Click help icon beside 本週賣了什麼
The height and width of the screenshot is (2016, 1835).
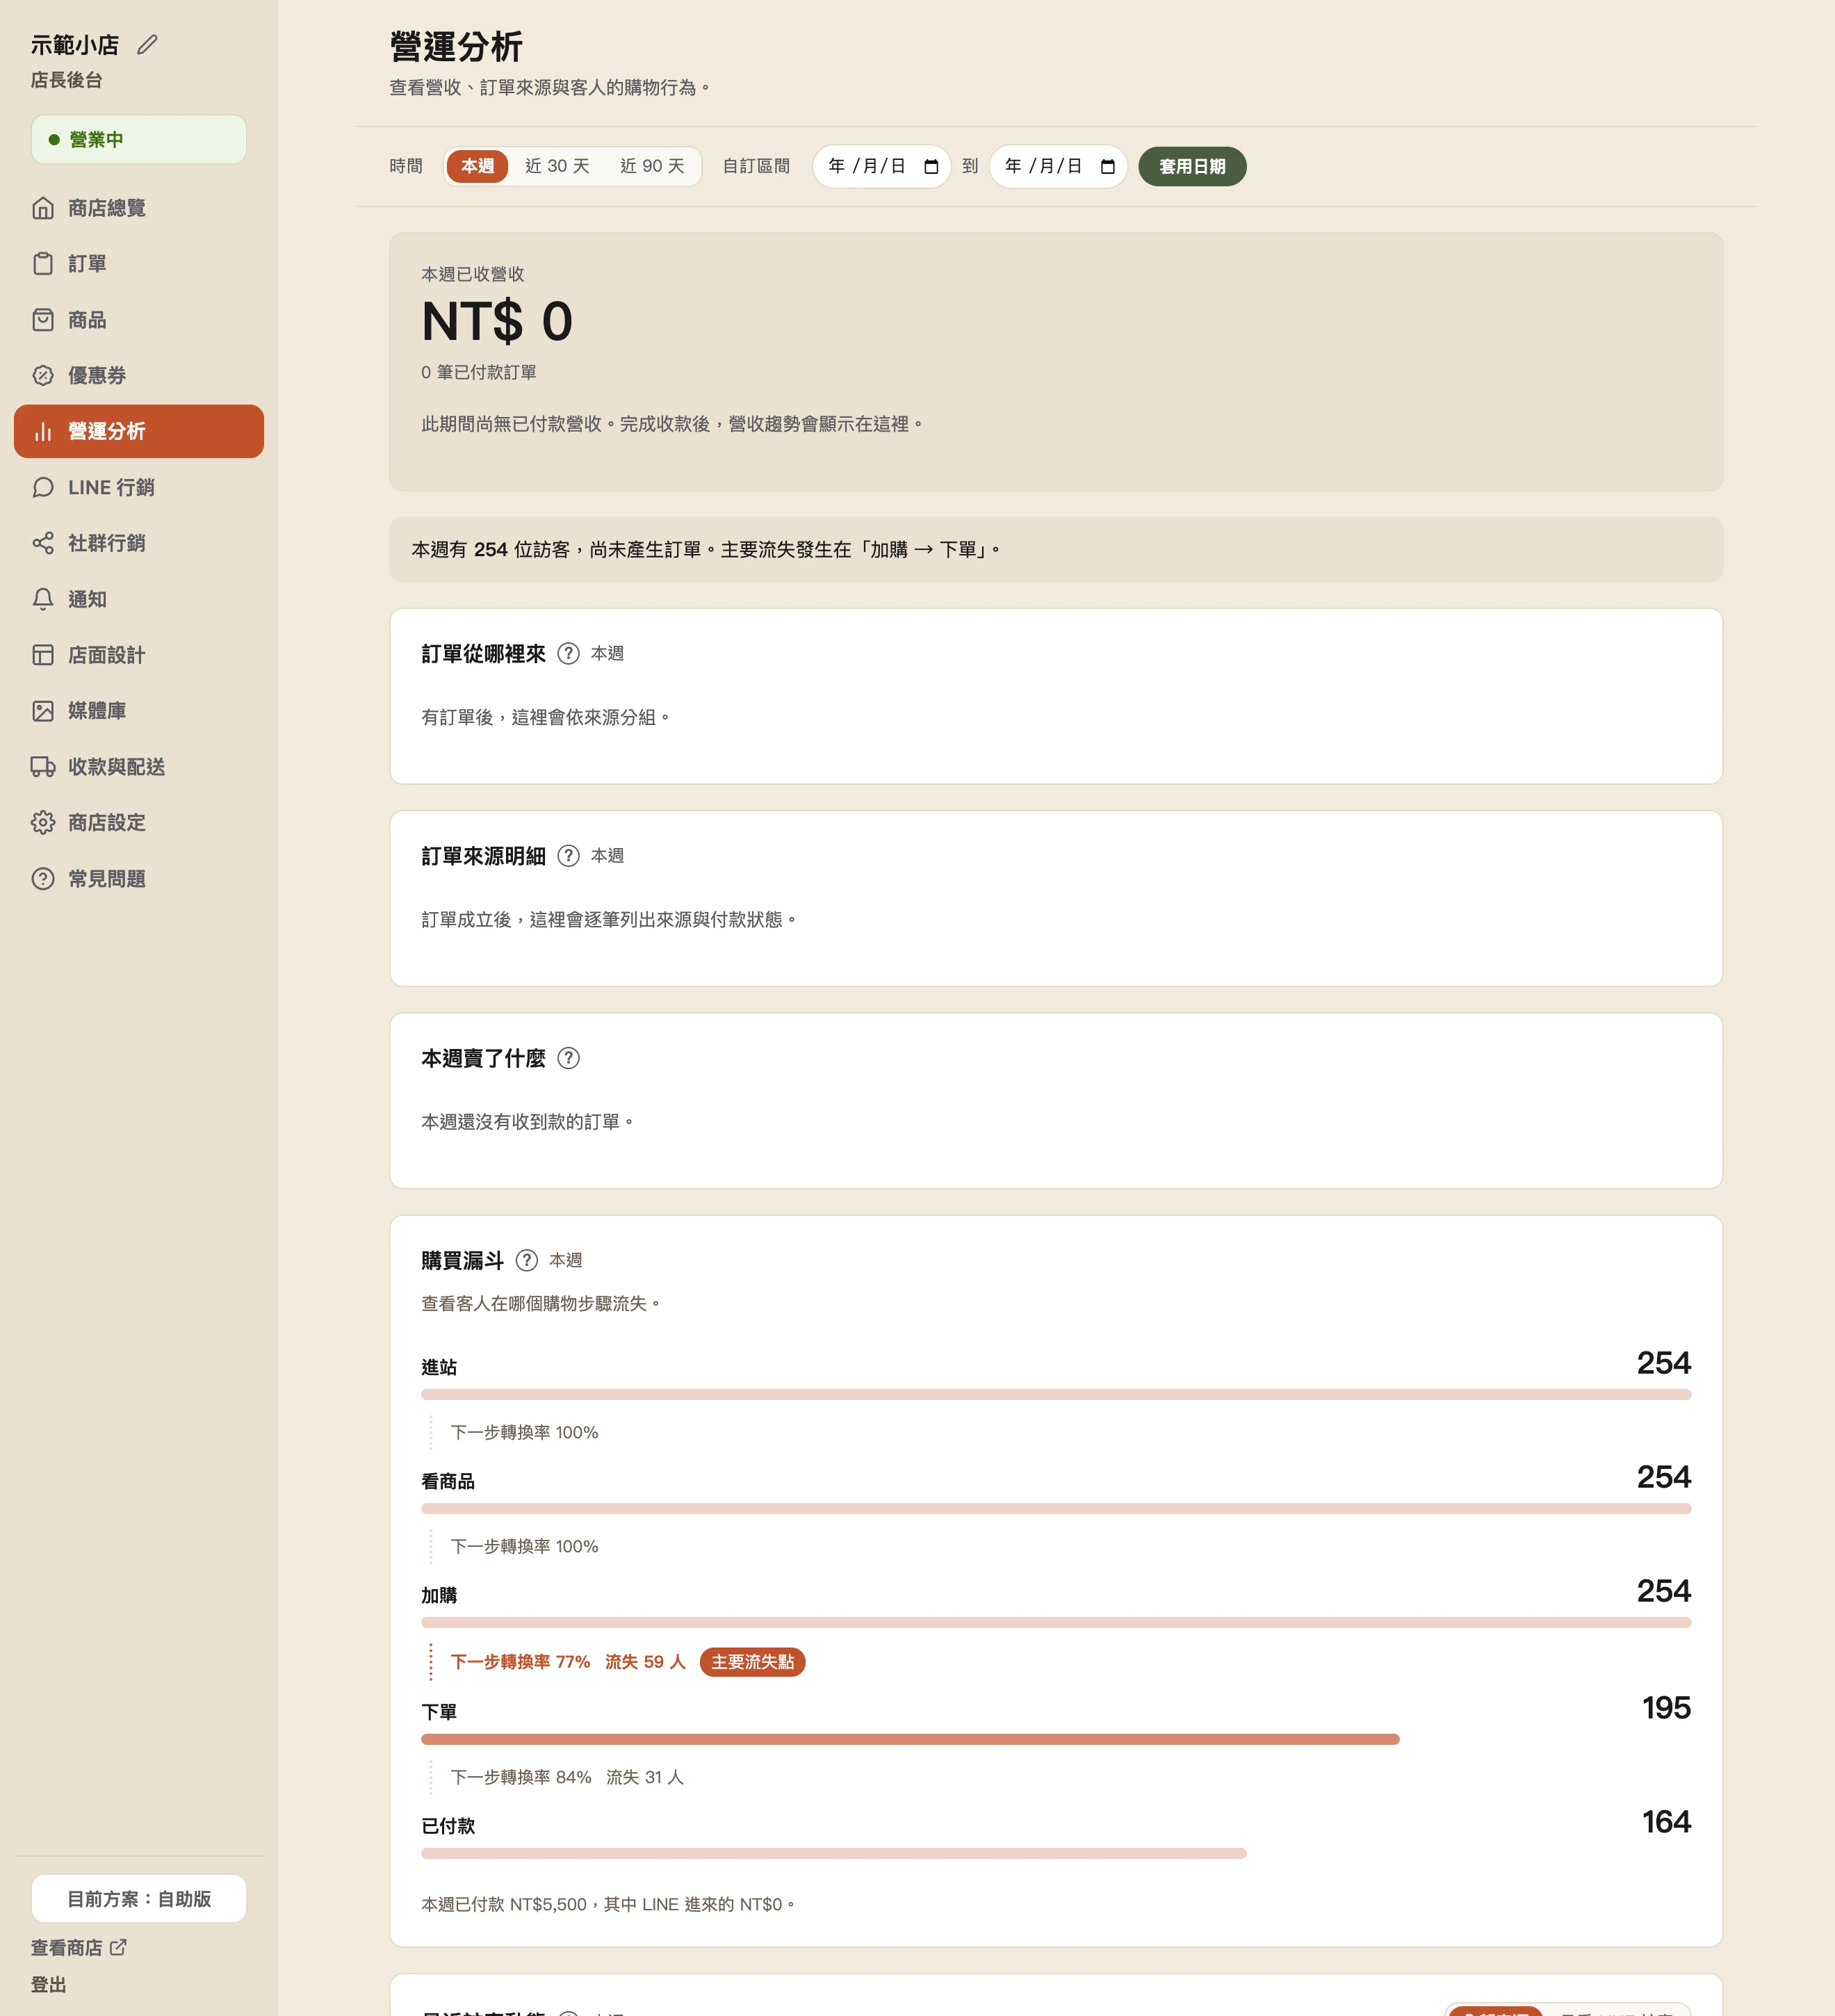(x=568, y=1058)
